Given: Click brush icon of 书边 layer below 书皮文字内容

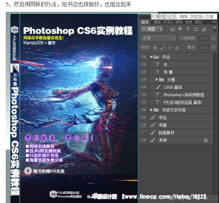Looking at the screenshot, I should tap(153, 117).
